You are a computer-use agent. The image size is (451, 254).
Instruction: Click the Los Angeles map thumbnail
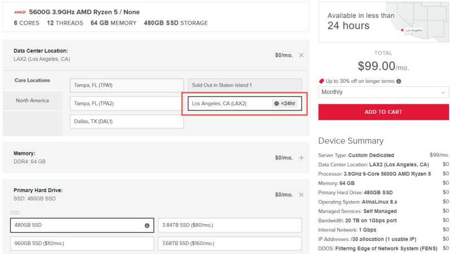click(x=418, y=22)
